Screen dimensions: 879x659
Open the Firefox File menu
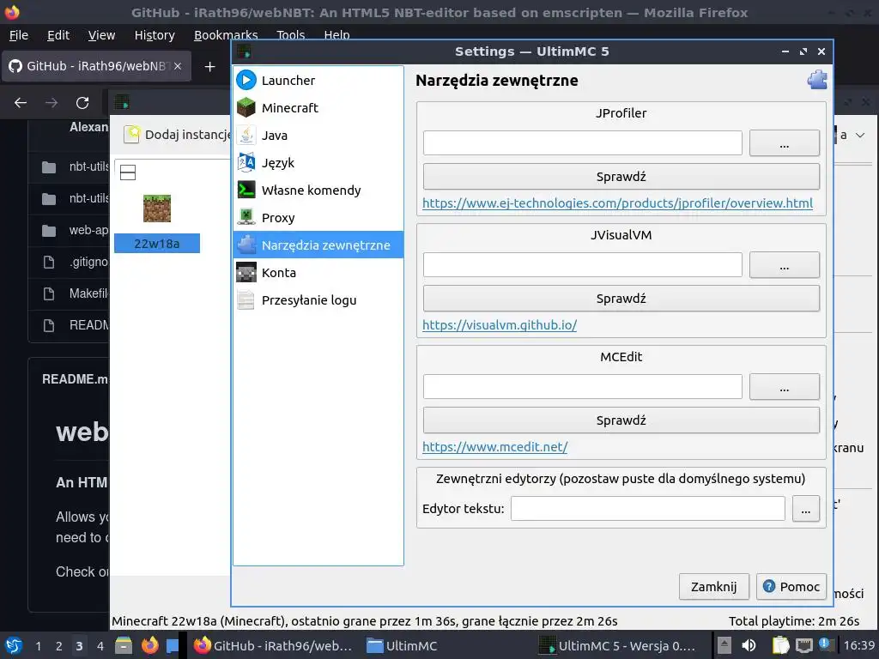(x=19, y=34)
